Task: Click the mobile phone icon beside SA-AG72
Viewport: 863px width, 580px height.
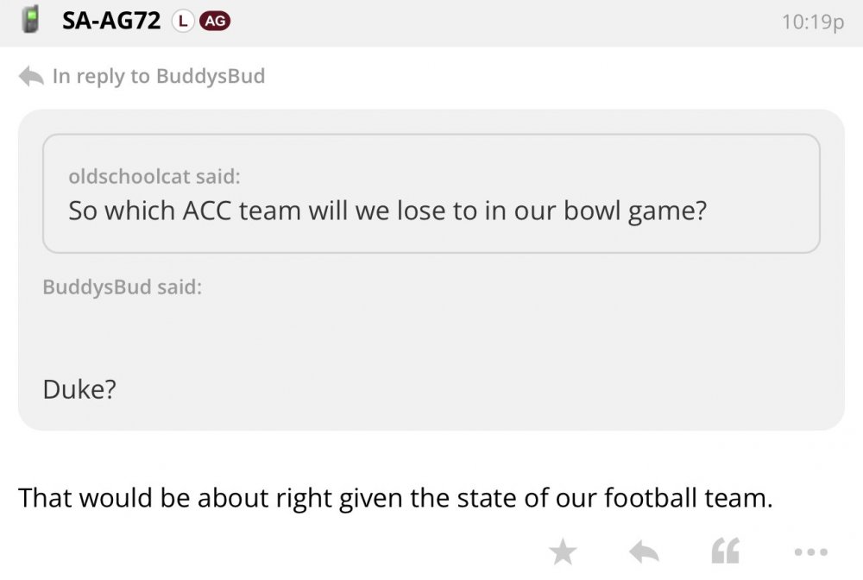Action: 31,21
